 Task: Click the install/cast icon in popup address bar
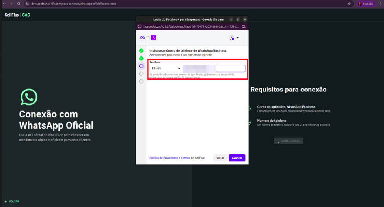[x=244, y=26]
